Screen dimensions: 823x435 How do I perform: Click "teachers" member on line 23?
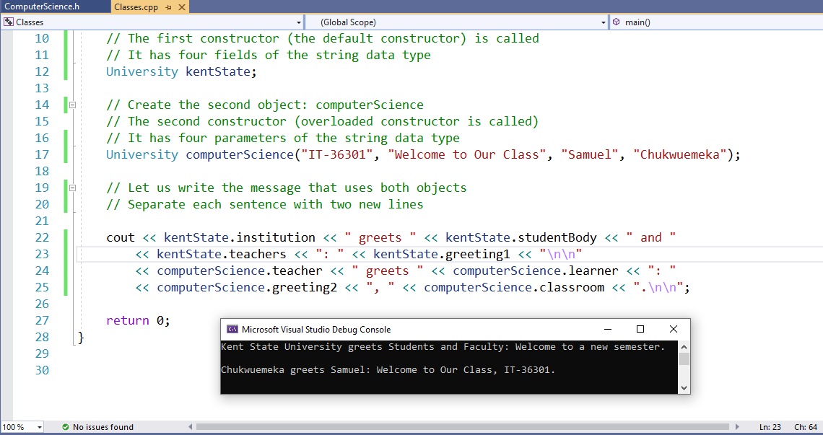(x=257, y=254)
